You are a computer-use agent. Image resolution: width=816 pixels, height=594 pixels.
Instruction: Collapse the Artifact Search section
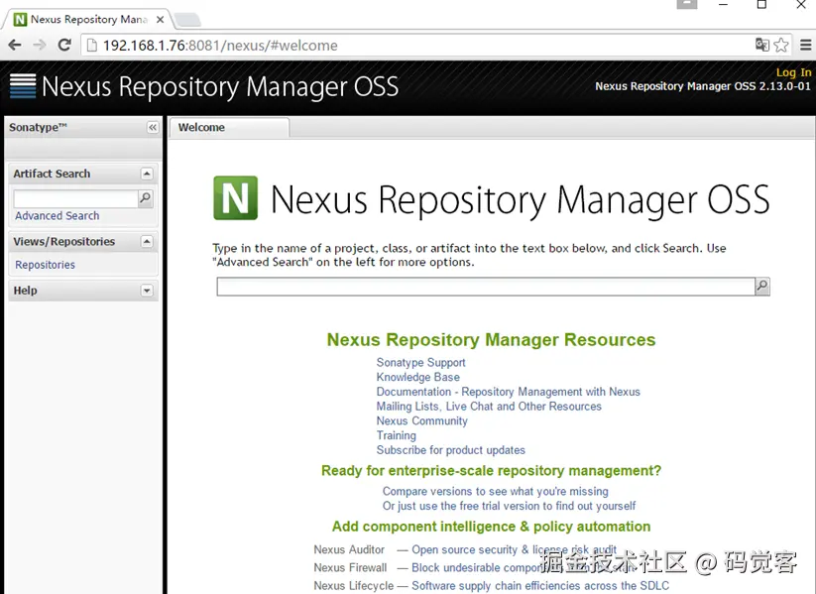(x=147, y=174)
